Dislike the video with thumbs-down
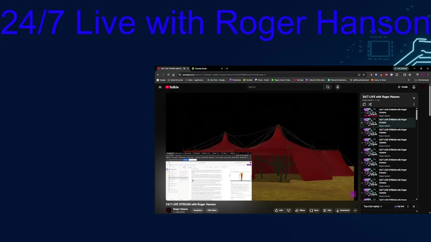This screenshot has width=431, height=242. point(288,210)
